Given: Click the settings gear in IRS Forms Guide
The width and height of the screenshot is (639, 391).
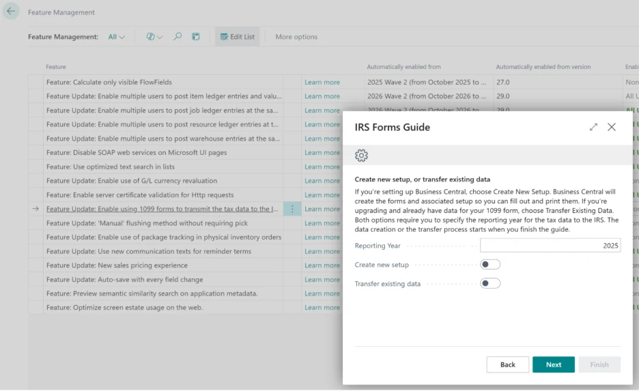Looking at the screenshot, I should pos(362,156).
